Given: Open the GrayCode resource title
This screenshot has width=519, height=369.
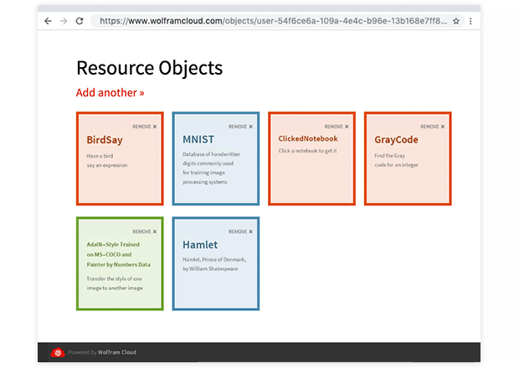Looking at the screenshot, I should 396,140.
